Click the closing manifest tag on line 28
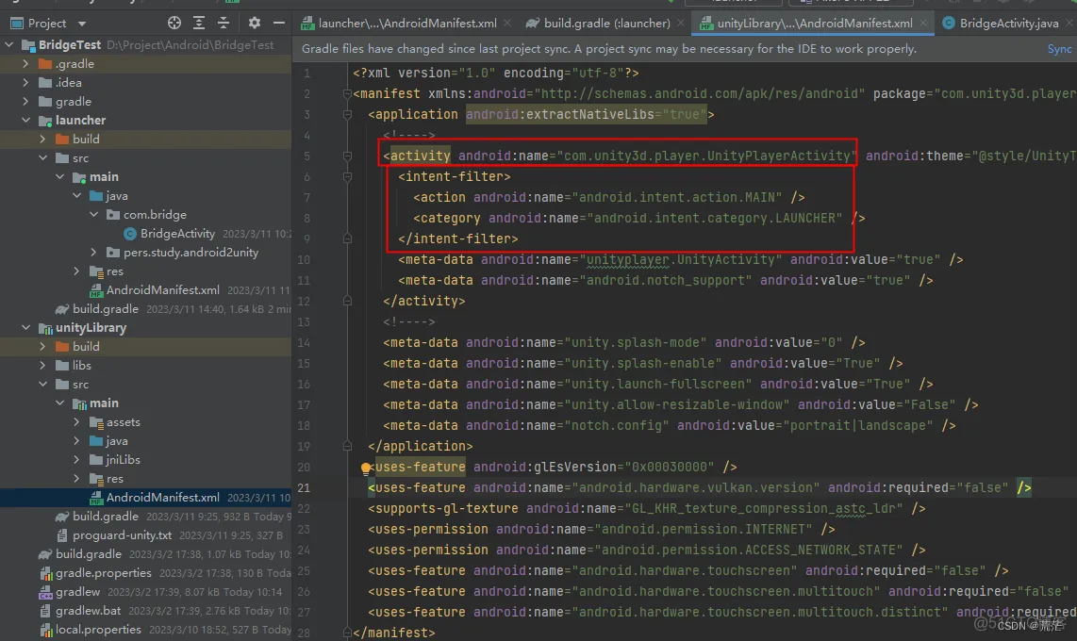Viewport: 1077px width, 641px height. coord(394,633)
